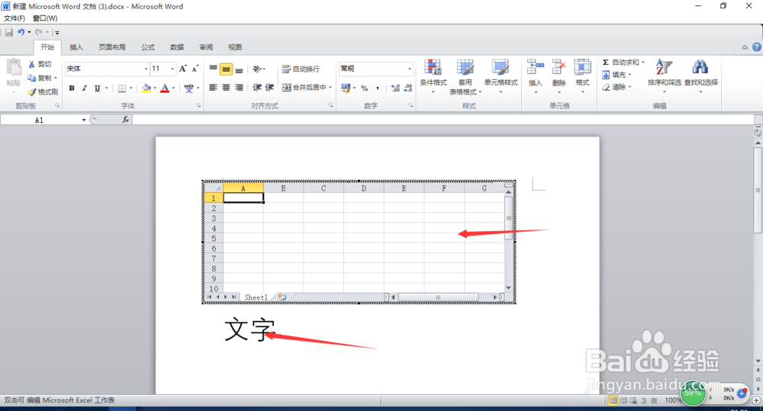Open the 文件(F) menu
Viewport: 763px width, 411px height.
(14, 18)
